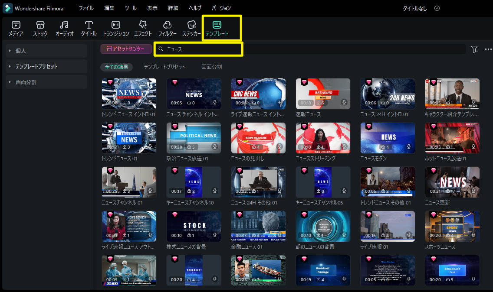Open the ストック stock library
Screen dimensions: 493x292
pos(40,28)
